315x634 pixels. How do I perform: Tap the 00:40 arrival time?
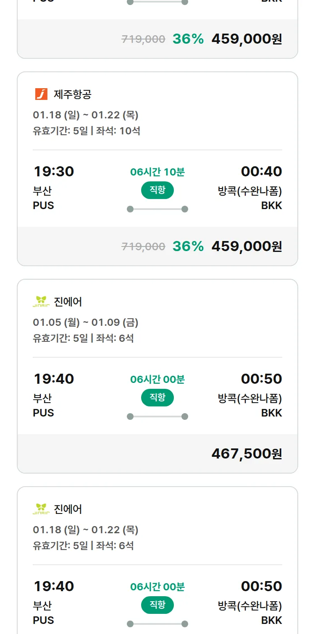point(261,171)
